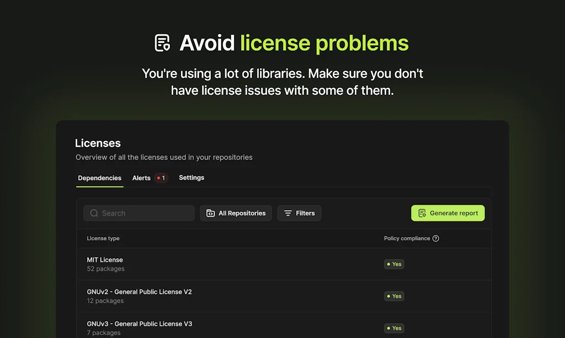This screenshot has height=338, width=565.
Task: Click the Yes compliance badge for MIT License
Action: tap(394, 264)
